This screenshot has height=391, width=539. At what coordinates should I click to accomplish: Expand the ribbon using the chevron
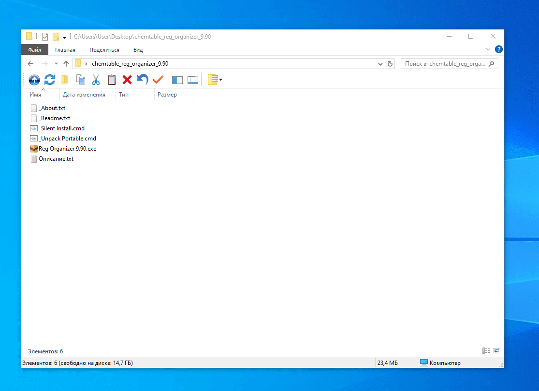[488, 50]
